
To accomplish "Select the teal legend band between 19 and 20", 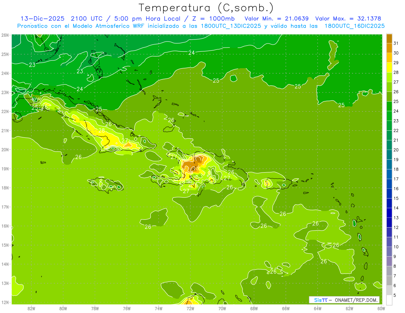I will point(389,155).
